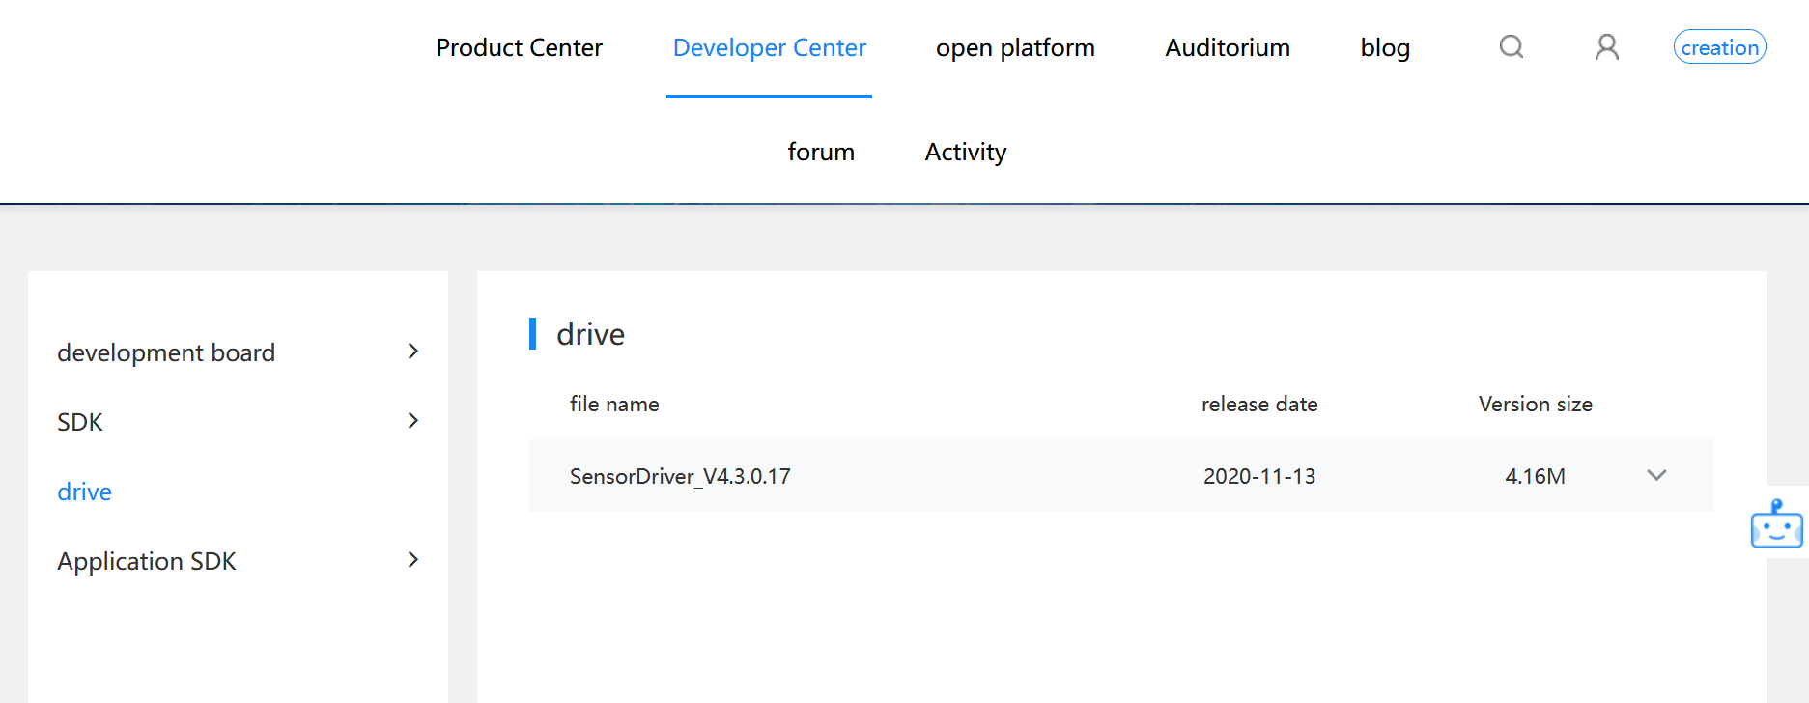
Task: Select SDK in the sidebar
Action: (x=80, y=422)
